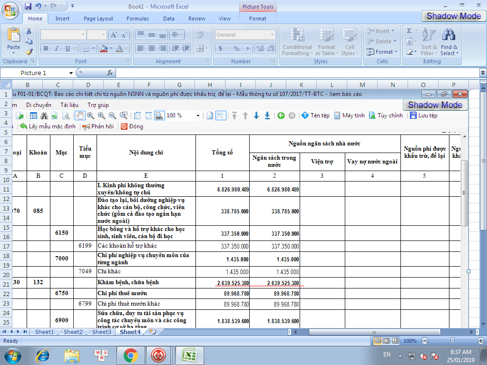Viewport: 487px width, 365px height.
Task: Click the Cut scissors icon
Action: [x=29, y=31]
